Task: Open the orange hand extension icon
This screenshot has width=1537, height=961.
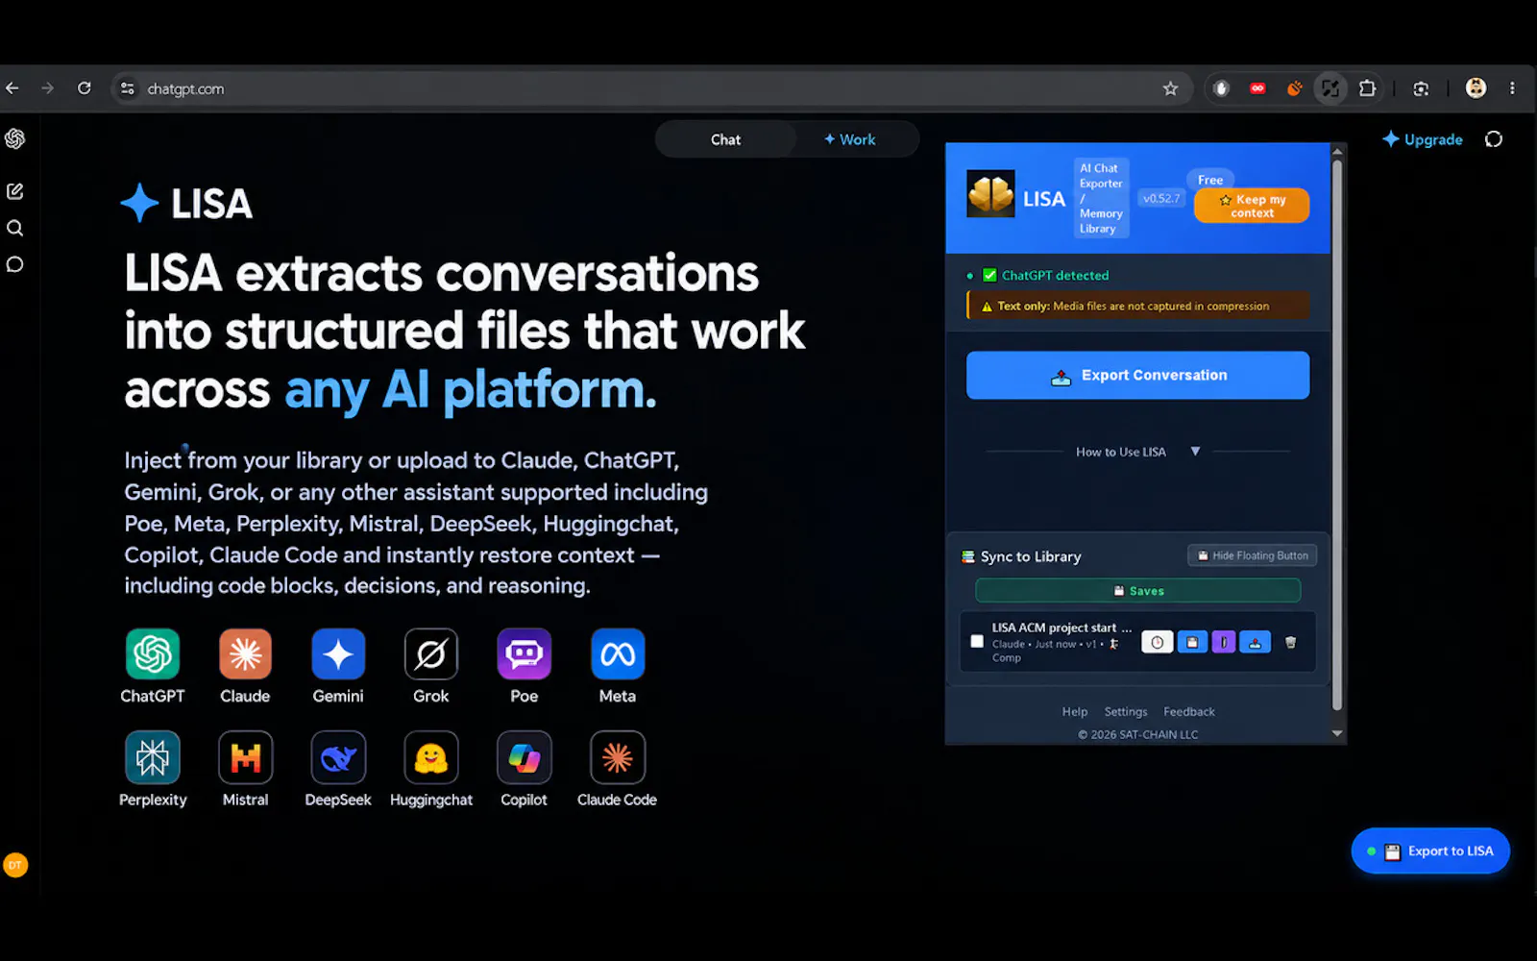Action: coord(1294,88)
